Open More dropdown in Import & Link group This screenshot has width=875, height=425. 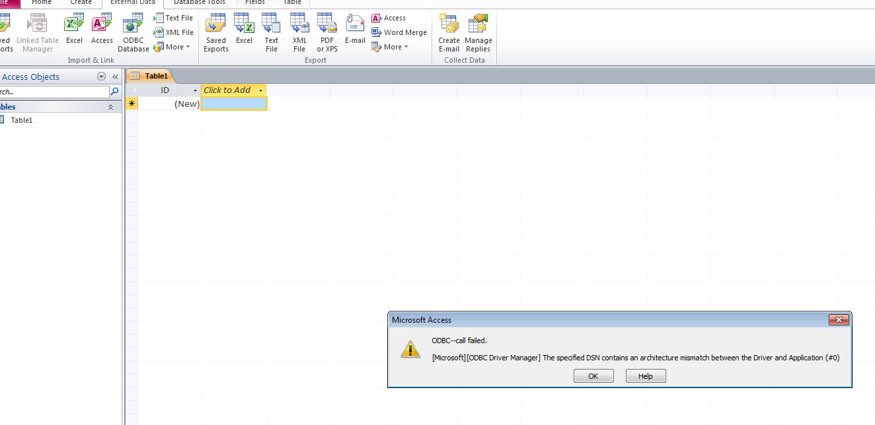pyautogui.click(x=172, y=47)
